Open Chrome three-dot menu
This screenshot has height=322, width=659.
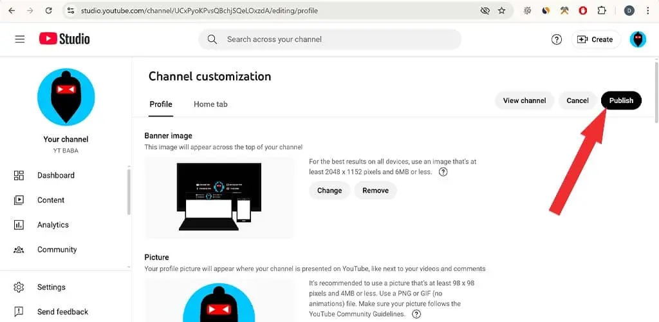tap(647, 11)
